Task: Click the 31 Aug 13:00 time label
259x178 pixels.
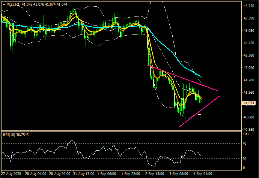Action: coord(83,175)
